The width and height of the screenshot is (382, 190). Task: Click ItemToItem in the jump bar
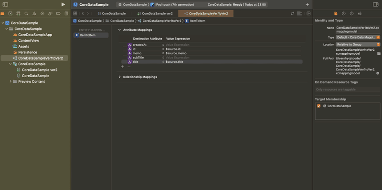point(195,21)
